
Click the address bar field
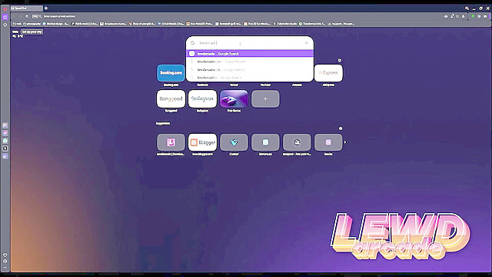pyautogui.click(x=238, y=16)
